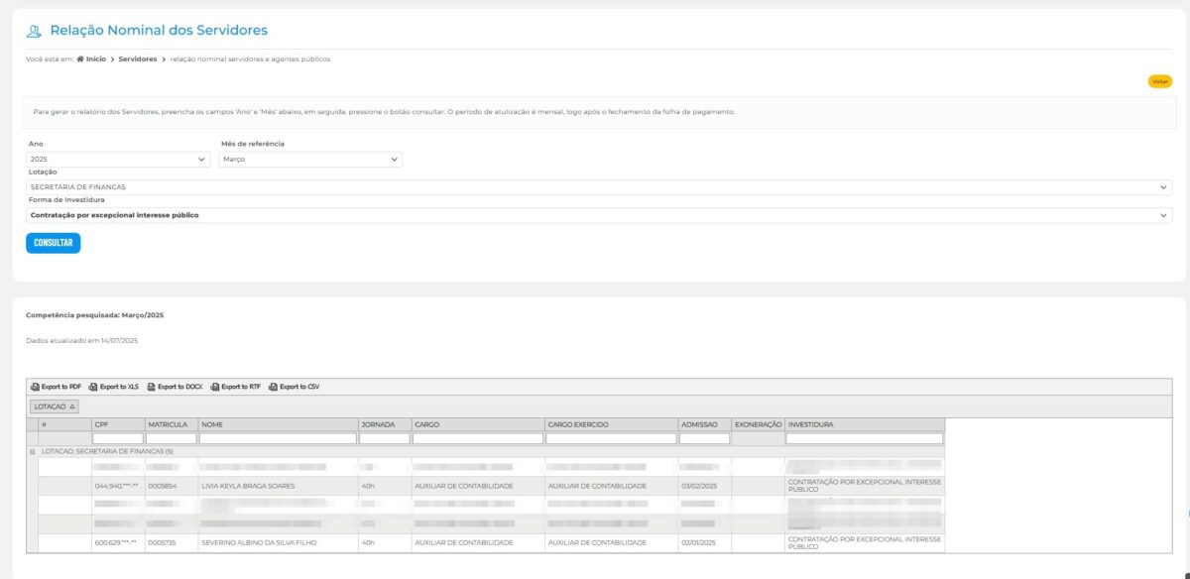Focus the CARGO column filter field
This screenshot has width=1190, height=579.
[477, 438]
